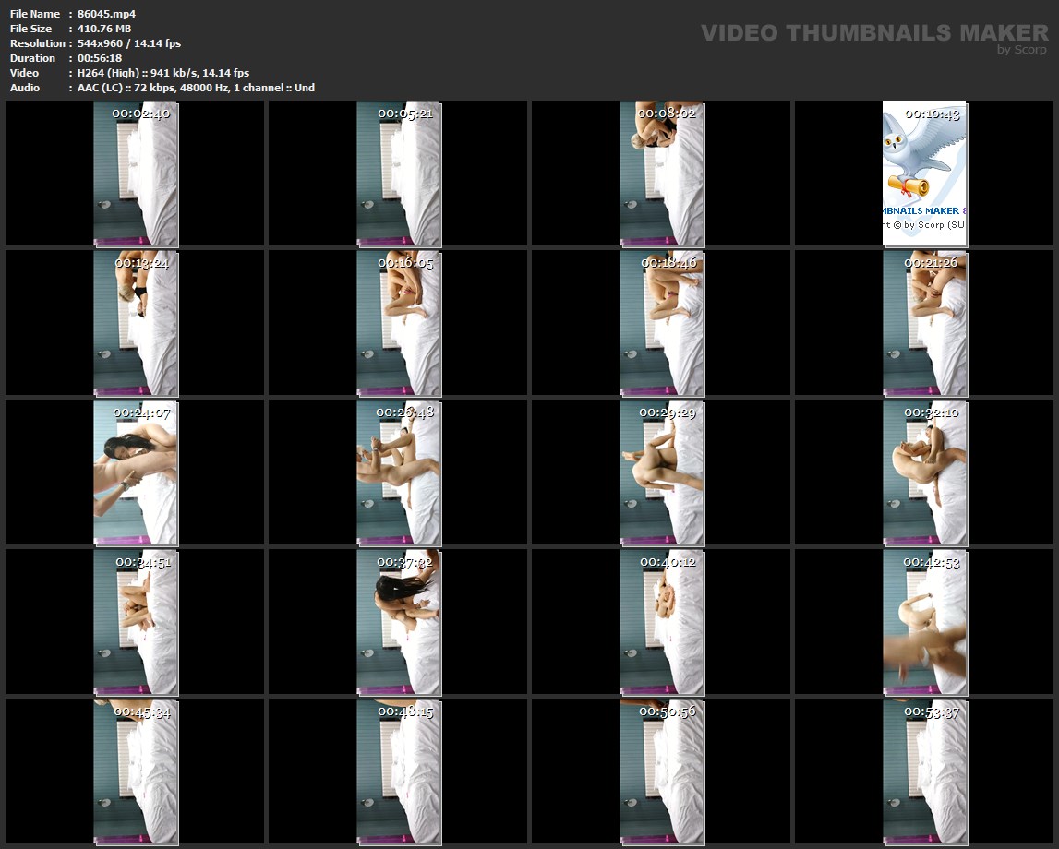Open the thumbnail stamped 00:05:21
1059x849 pixels.
click(x=399, y=175)
